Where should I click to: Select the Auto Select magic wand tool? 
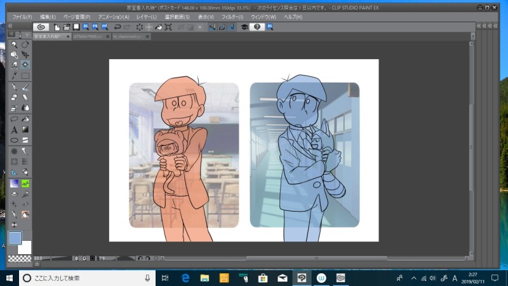[25, 65]
